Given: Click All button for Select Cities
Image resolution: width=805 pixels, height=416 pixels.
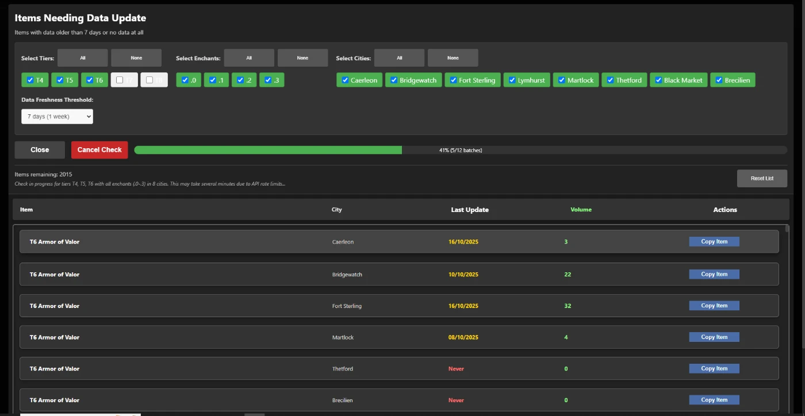Looking at the screenshot, I should [399, 58].
